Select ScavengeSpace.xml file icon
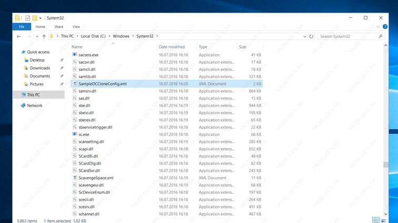 pyautogui.click(x=75, y=178)
